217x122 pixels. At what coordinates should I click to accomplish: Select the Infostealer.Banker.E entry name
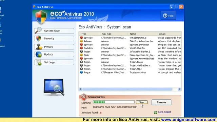(140, 52)
